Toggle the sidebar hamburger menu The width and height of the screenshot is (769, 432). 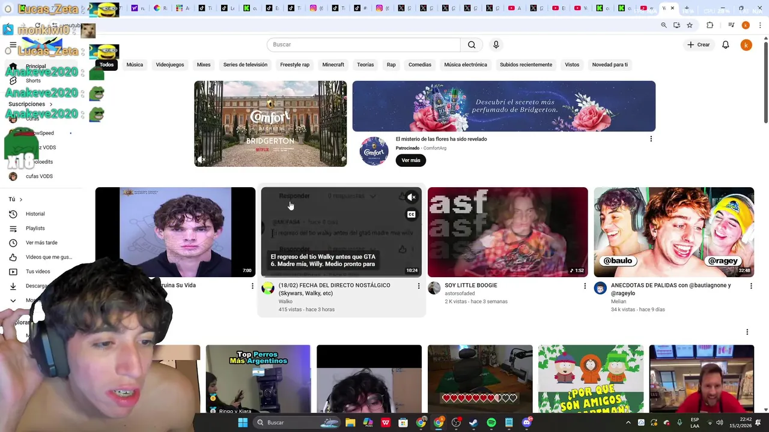coord(13,45)
